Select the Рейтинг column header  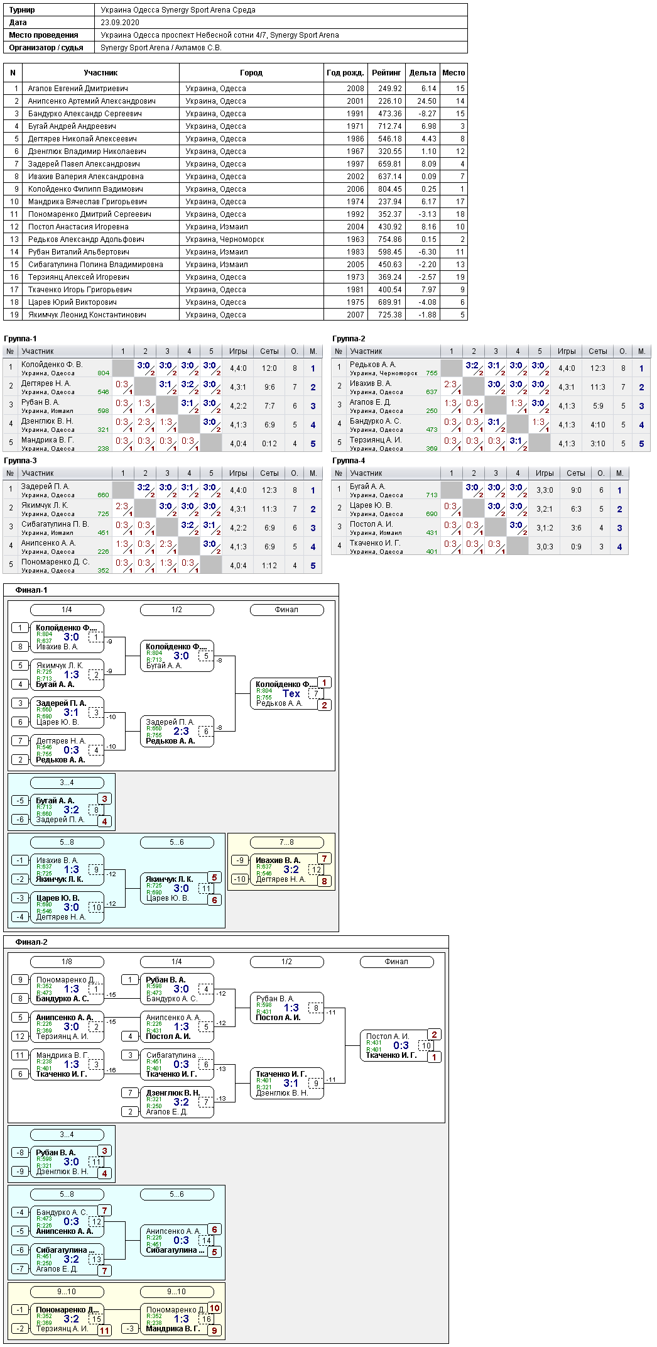point(386,73)
